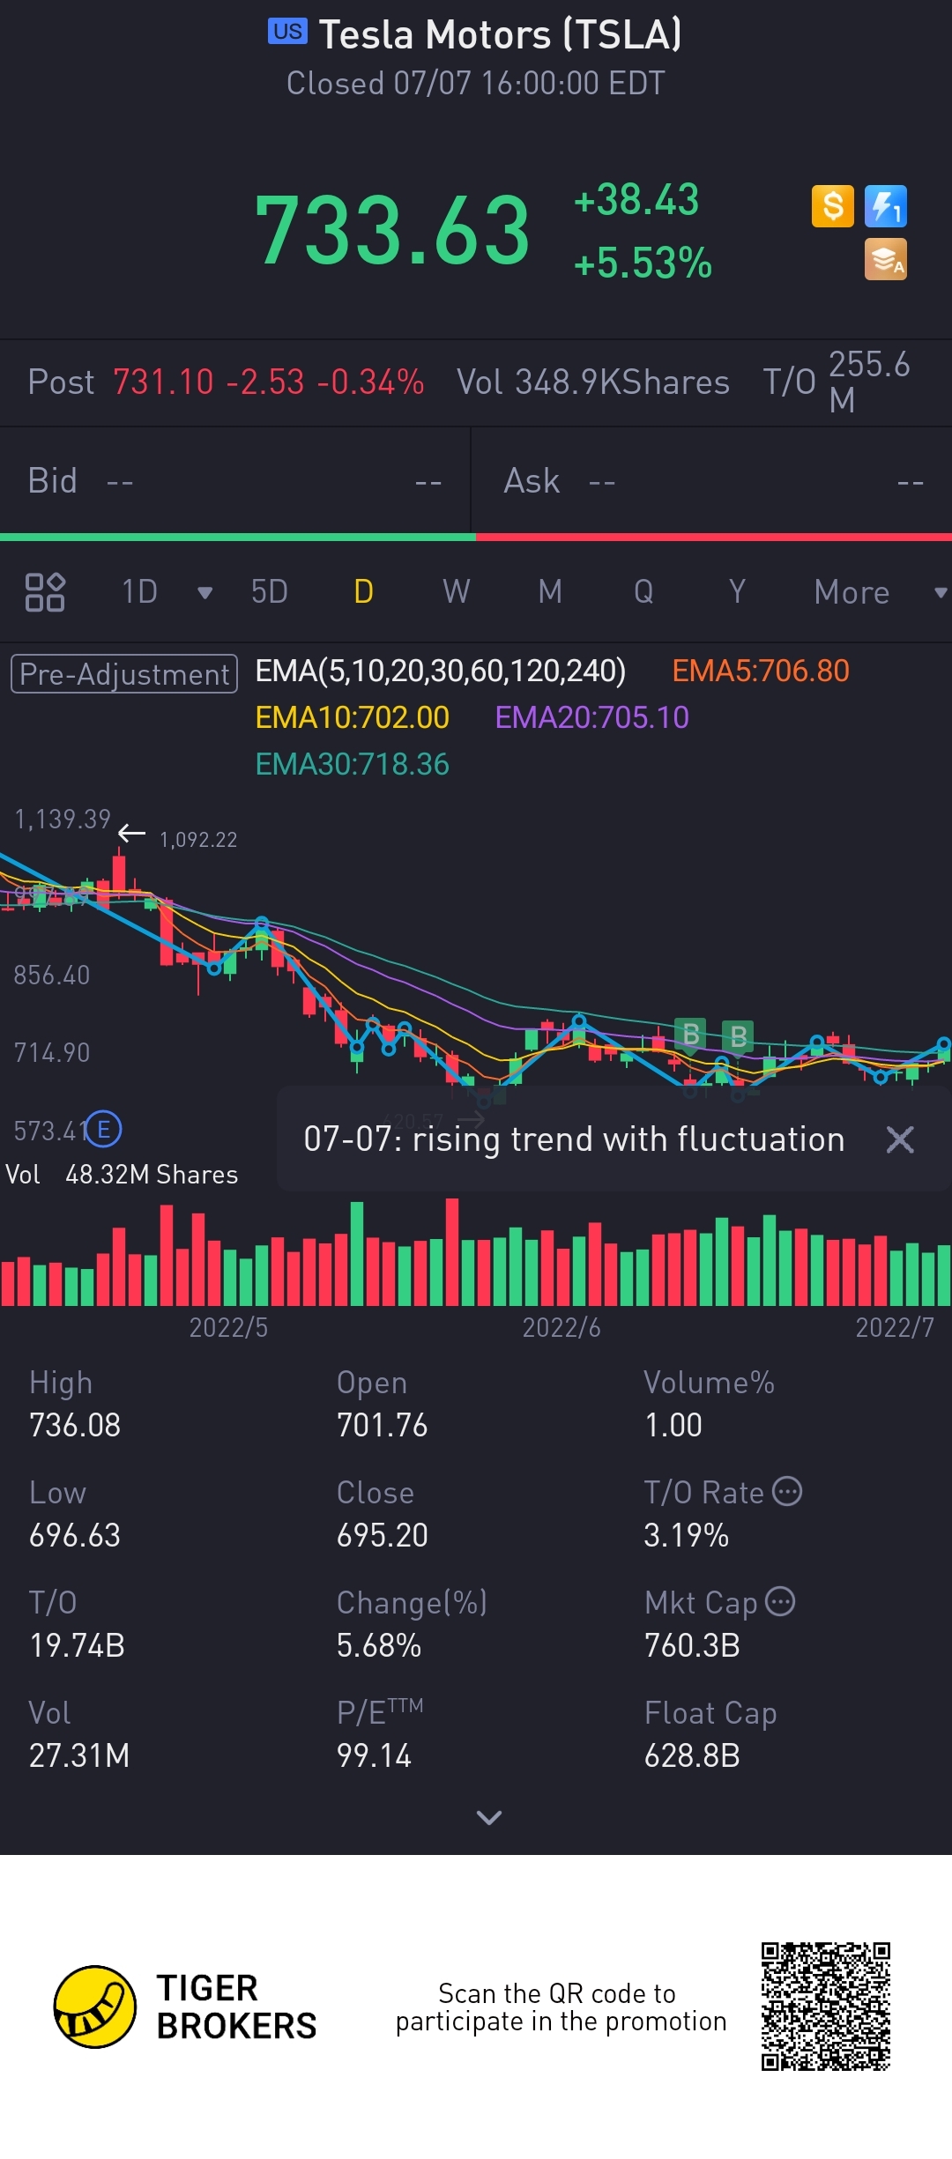Screen dimensions: 952x2159
Task: Tap the earnings E marker on chart
Action: pyautogui.click(x=104, y=1129)
